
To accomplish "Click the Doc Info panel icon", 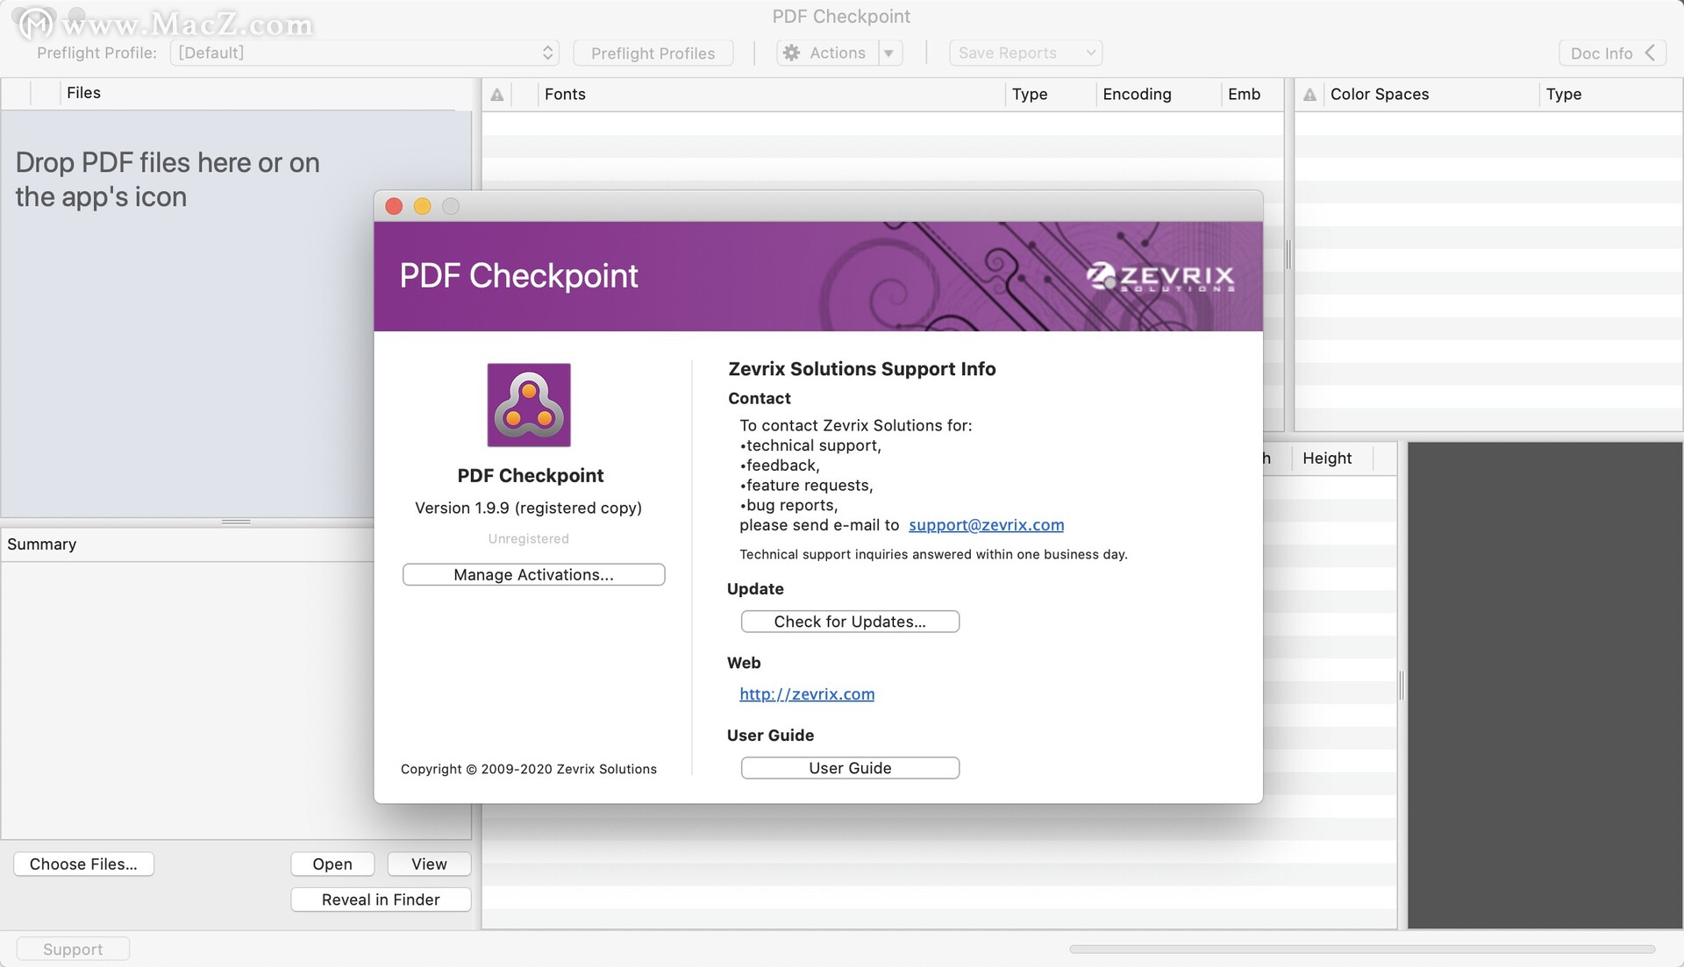I will [x=1608, y=52].
